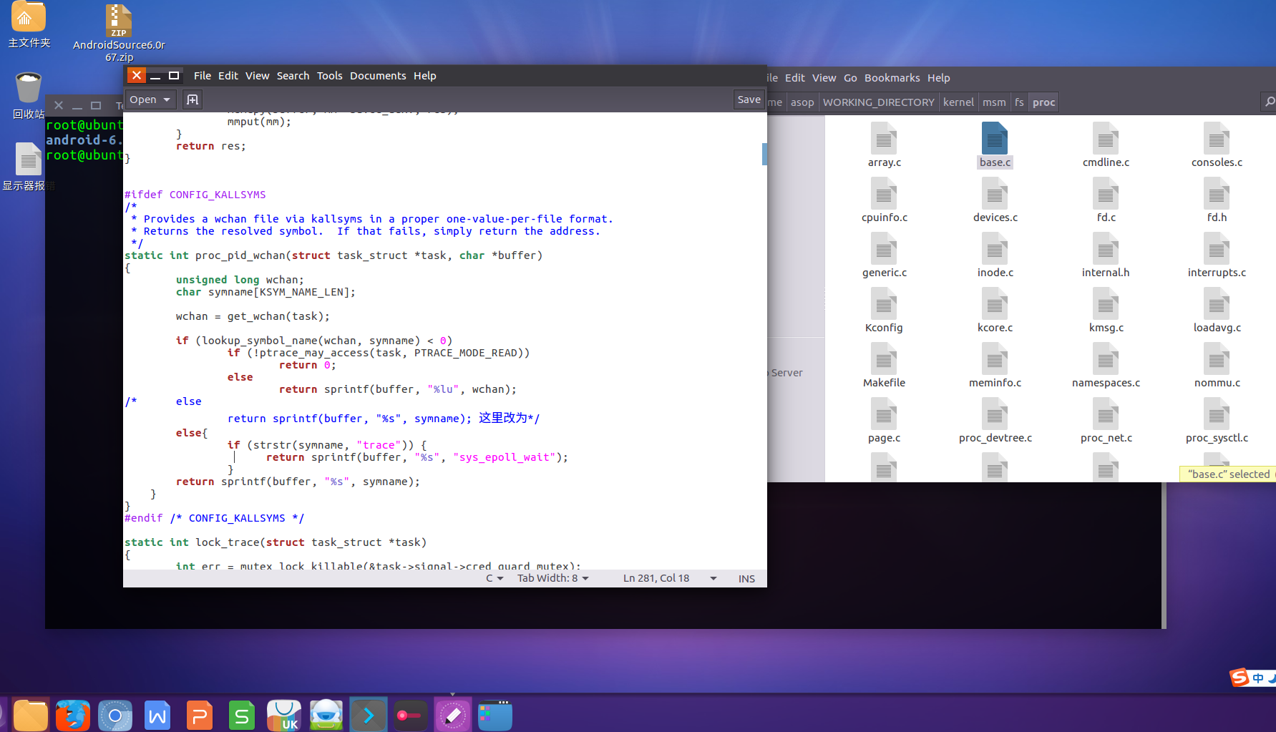Go to msm folder in path bar
The width and height of the screenshot is (1276, 732).
[x=994, y=102]
